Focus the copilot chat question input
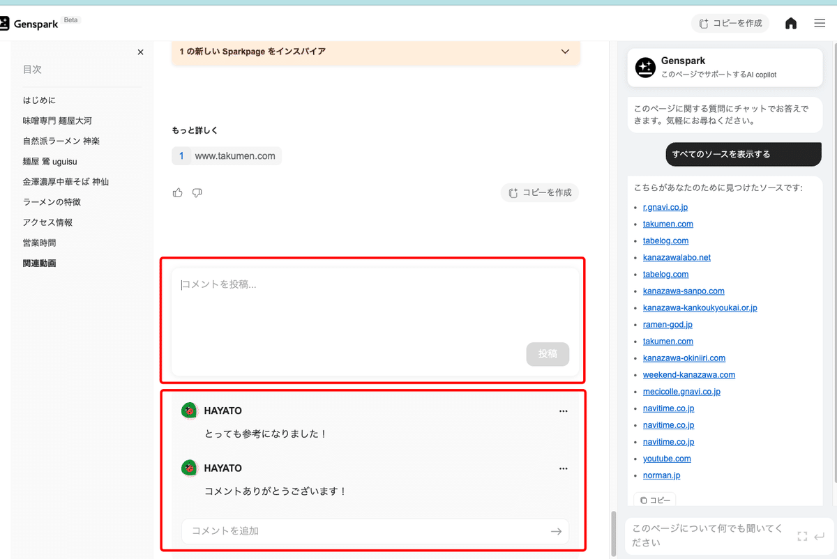 click(x=709, y=536)
